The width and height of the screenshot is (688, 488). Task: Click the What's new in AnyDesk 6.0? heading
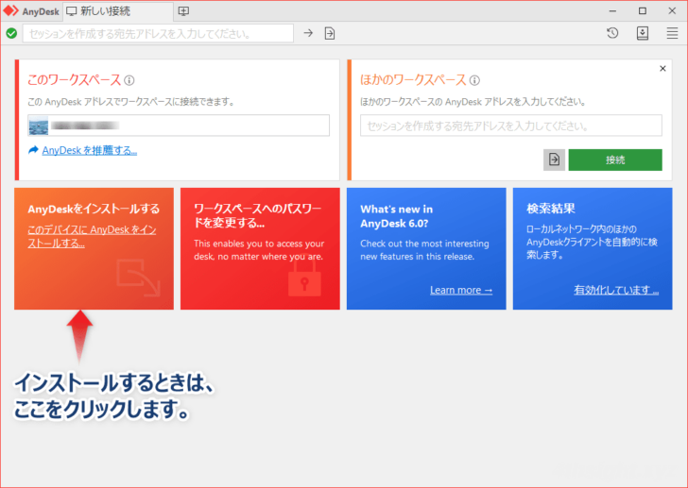click(396, 216)
